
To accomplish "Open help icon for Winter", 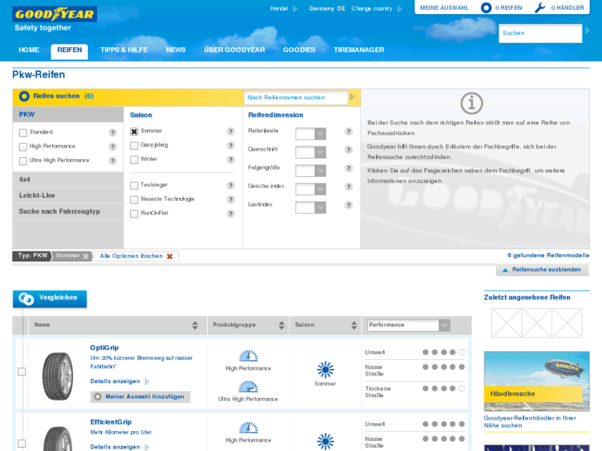I will coord(230,160).
